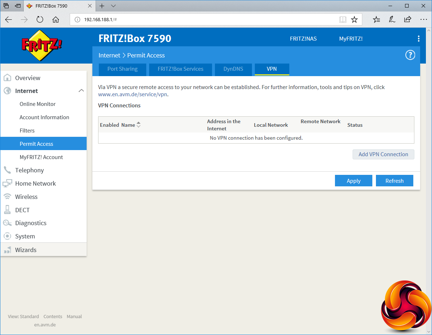View tabs you've set aside
Screen dimensions: 432x335
pos(6,6)
